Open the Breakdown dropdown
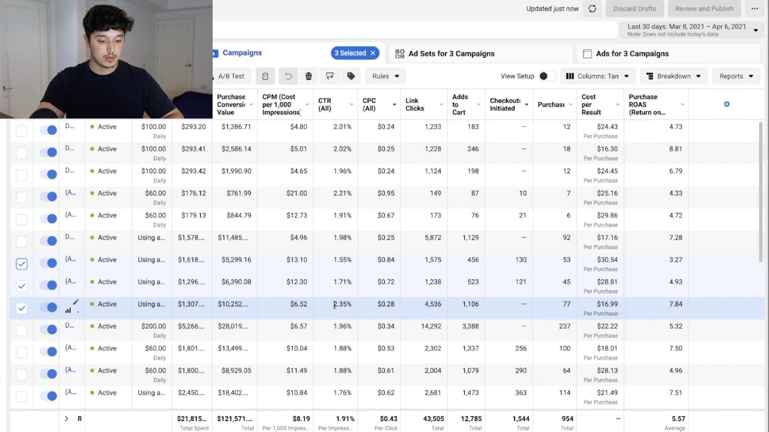769x432 pixels. click(x=673, y=76)
